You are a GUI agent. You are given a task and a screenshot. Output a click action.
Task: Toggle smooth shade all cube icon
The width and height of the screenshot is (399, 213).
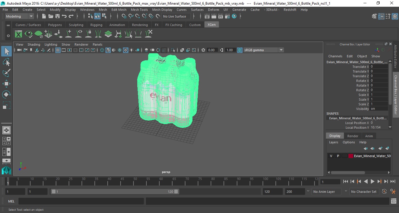tap(108, 50)
